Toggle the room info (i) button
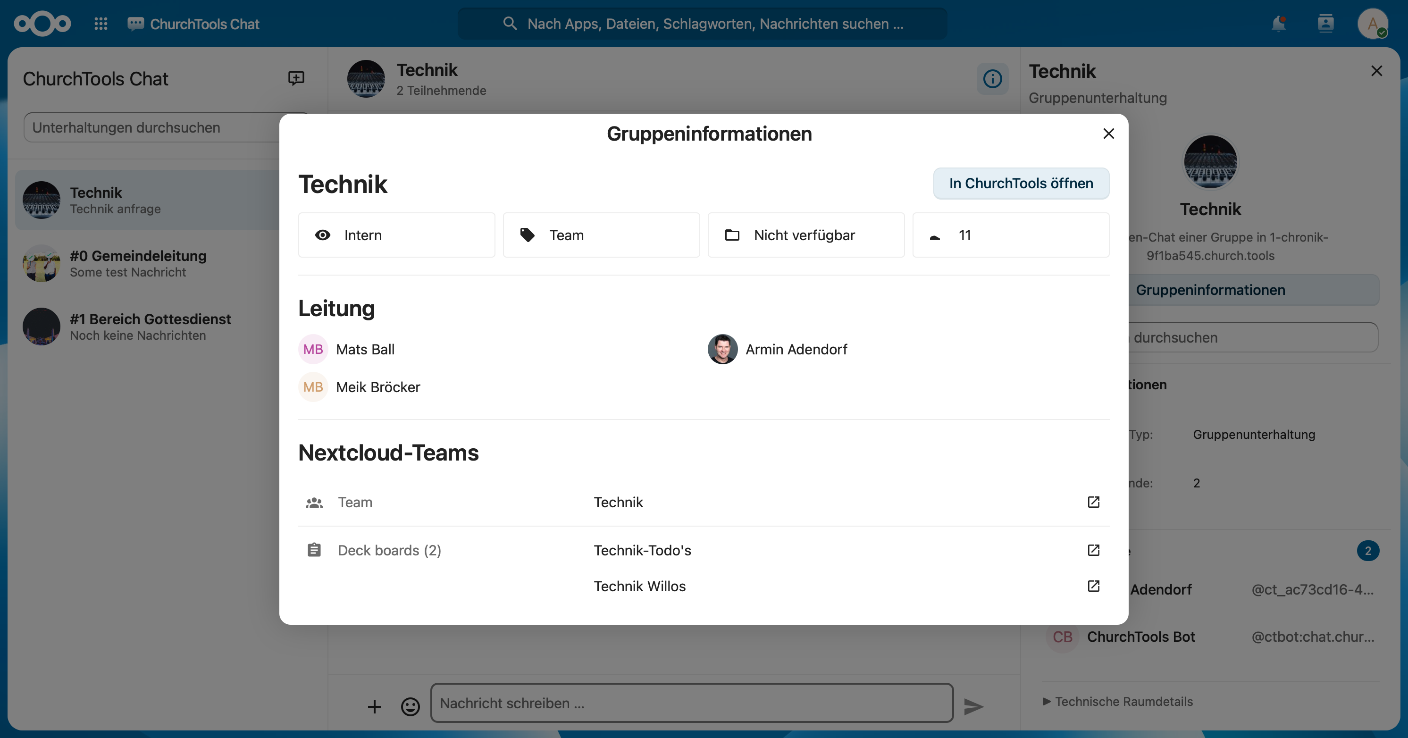Screen dimensions: 1408x738 click(x=993, y=79)
